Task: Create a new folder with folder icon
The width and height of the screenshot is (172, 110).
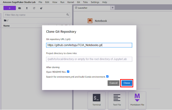Action: [20, 8]
